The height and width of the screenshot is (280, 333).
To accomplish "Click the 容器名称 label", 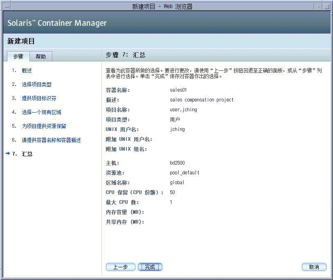I will (x=118, y=90).
